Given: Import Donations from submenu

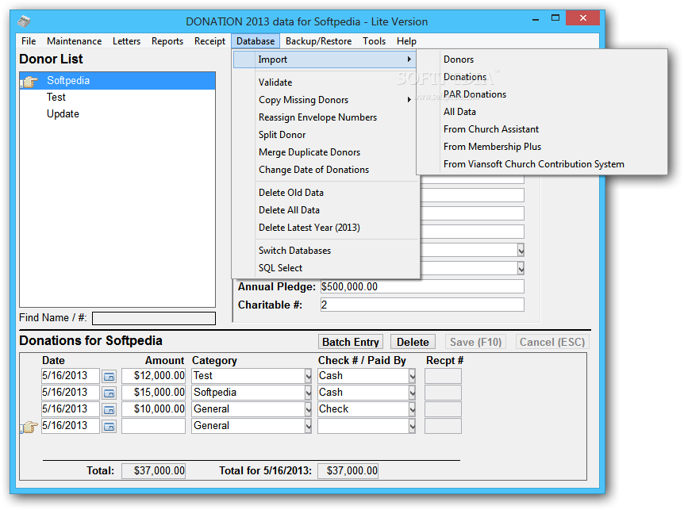Looking at the screenshot, I should click(542, 77).
